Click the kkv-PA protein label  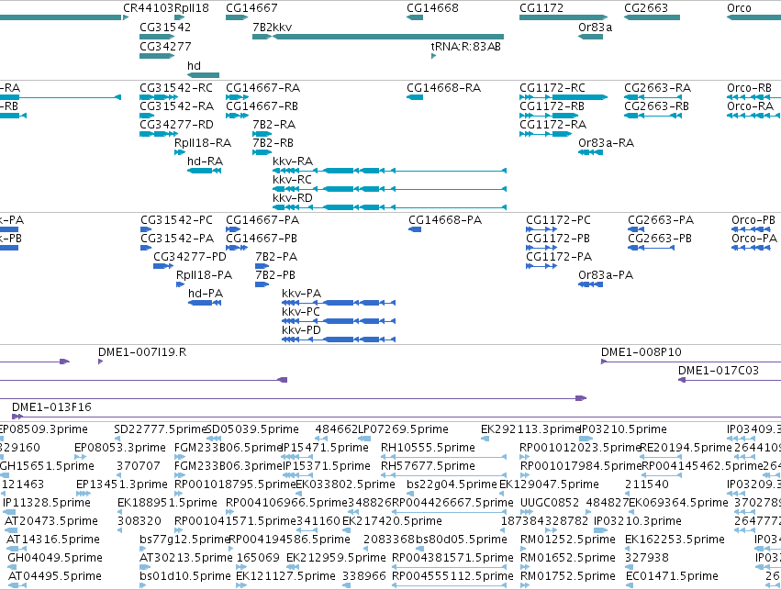pos(301,294)
